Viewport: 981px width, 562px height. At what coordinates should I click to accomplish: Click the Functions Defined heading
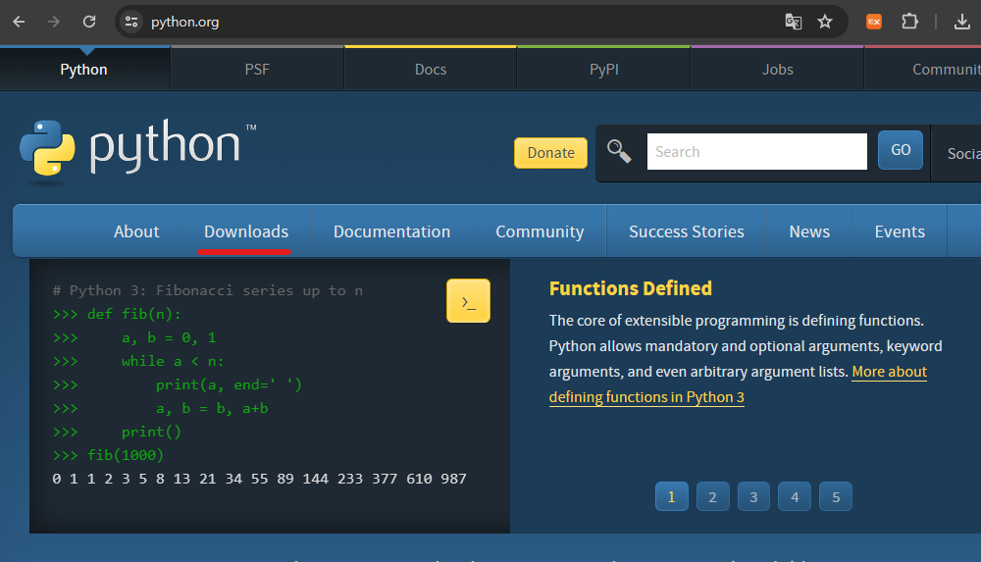click(x=630, y=288)
